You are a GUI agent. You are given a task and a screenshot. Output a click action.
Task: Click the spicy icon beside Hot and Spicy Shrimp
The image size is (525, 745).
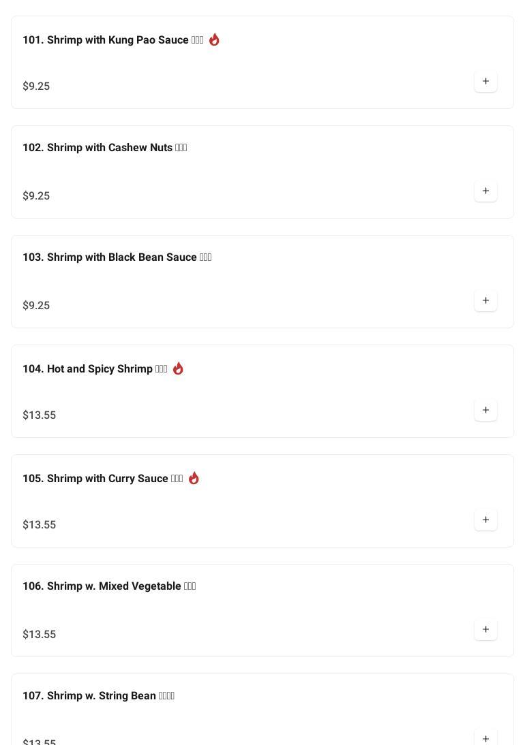pyautogui.click(x=178, y=368)
